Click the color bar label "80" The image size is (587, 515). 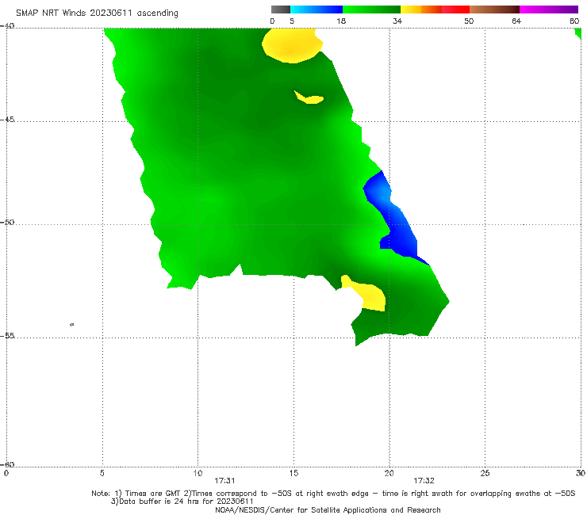pos(574,21)
